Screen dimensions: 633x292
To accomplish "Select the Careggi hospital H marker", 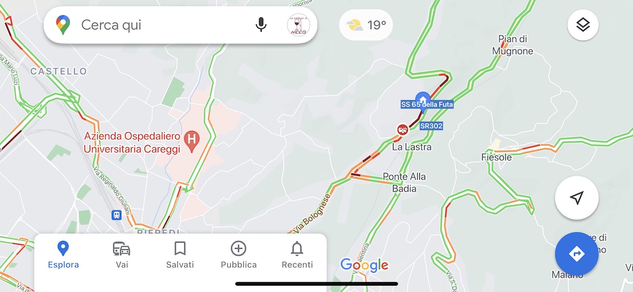I will click(x=193, y=141).
